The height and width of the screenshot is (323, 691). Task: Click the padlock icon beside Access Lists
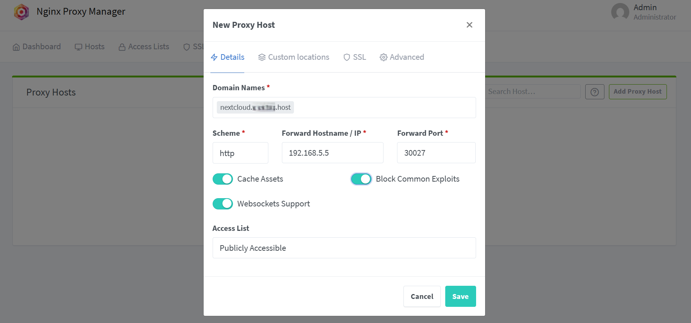coord(121,46)
